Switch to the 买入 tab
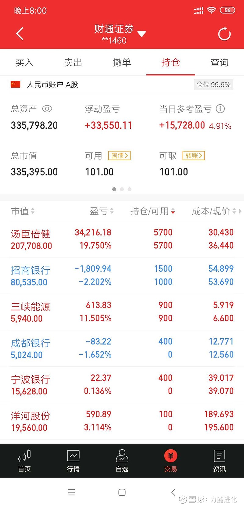The height and width of the screenshot is (507, 244). click(24, 63)
